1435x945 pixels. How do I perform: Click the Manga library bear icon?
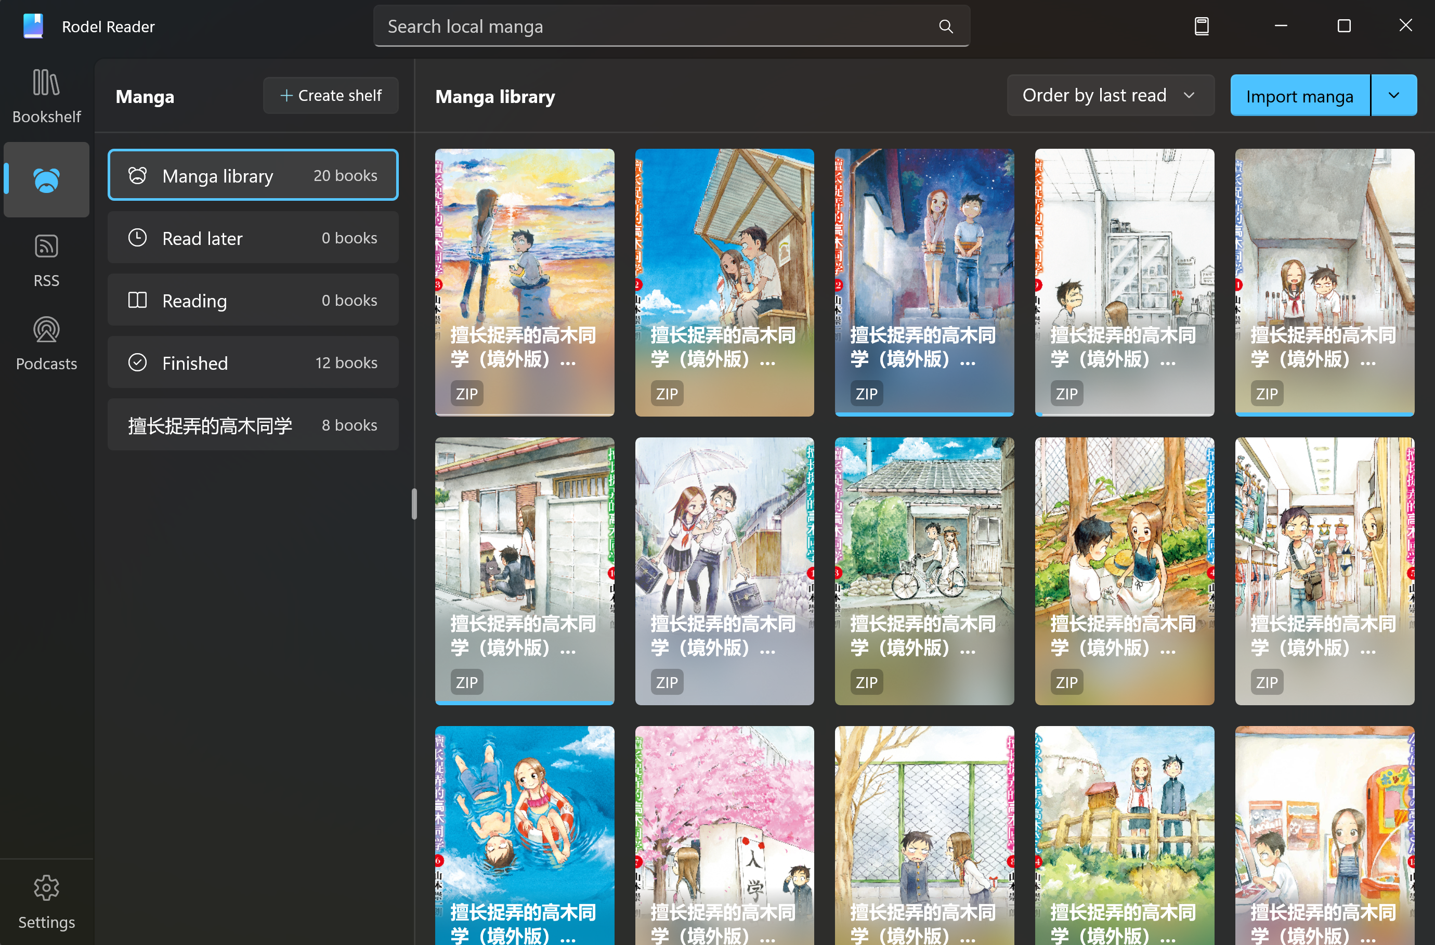tap(137, 175)
